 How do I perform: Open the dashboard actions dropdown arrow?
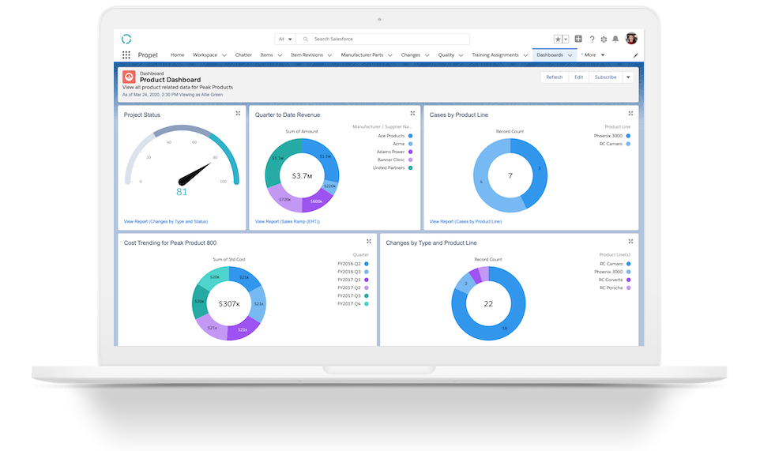pyautogui.click(x=628, y=77)
